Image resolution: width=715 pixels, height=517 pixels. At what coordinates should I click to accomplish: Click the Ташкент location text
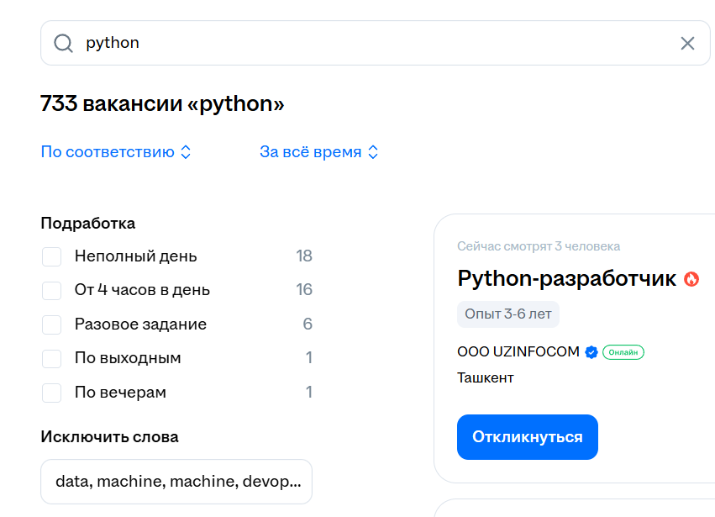tap(485, 377)
